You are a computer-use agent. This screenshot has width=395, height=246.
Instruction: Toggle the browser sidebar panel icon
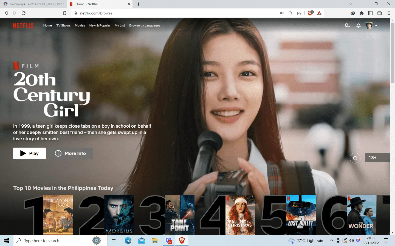370,13
